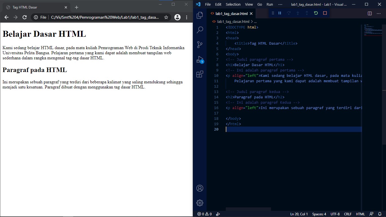Change end of line sequence CRLF

pos(348,214)
